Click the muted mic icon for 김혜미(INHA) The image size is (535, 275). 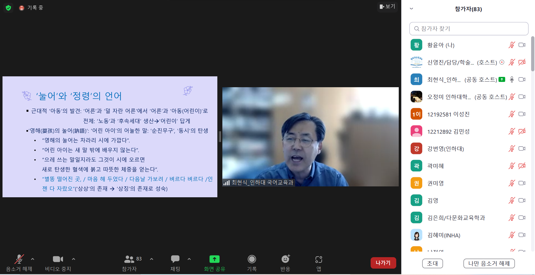pos(512,235)
